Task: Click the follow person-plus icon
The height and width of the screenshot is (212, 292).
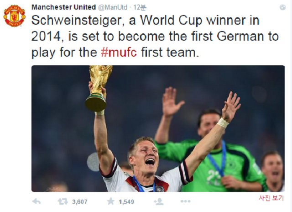Action: coord(158,201)
